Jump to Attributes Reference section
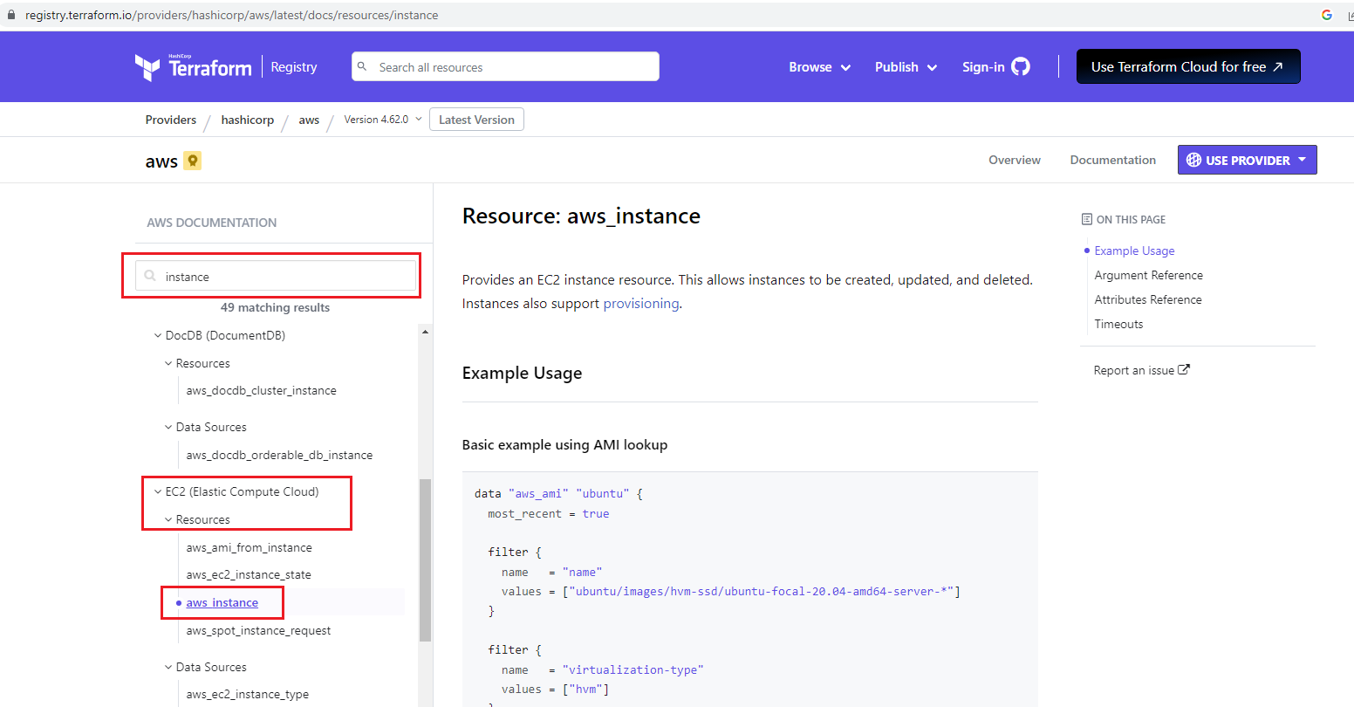Screen dimensions: 1354x707 coord(1148,299)
